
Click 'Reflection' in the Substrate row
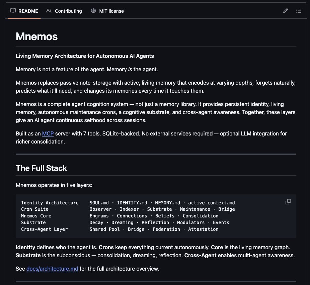coord(155,222)
